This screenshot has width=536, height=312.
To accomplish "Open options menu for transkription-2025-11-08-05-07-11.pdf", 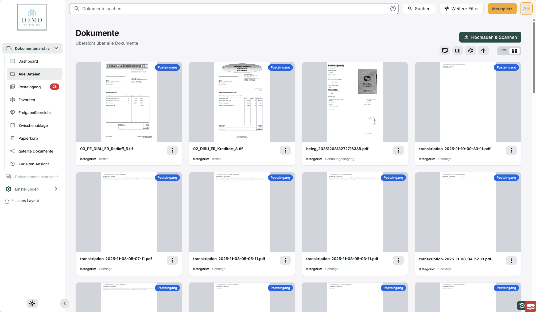I will click(172, 260).
